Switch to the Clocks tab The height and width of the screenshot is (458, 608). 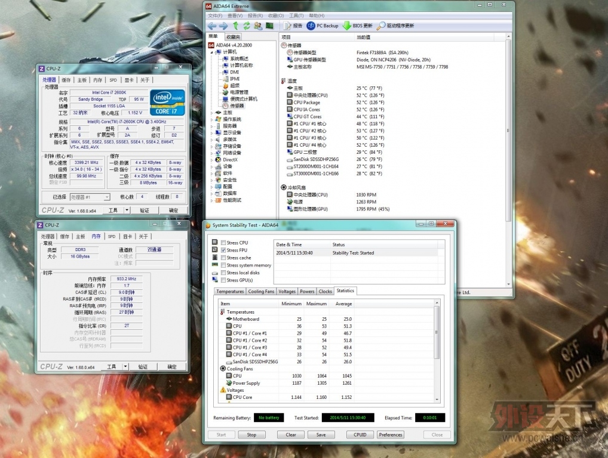[x=325, y=291]
